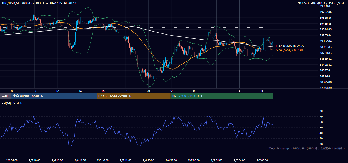Click price axis value 39062.84
This screenshot has width=348, height=163.
tap(326, 41)
